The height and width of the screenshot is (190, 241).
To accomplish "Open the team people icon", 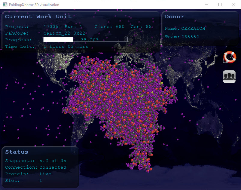I will 229,77.
